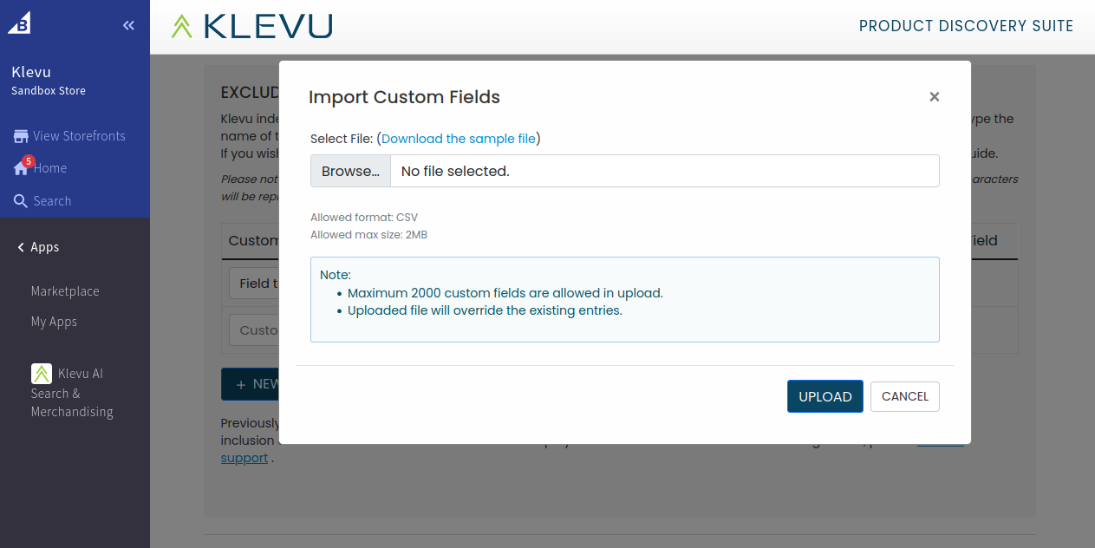This screenshot has height=548, width=1095.
Task: Go back using the Apps chevron
Action: point(21,247)
